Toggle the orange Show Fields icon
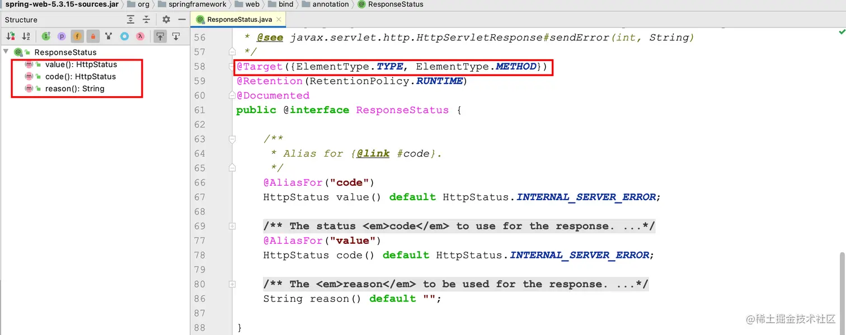This screenshot has height=335, width=846. (77, 36)
